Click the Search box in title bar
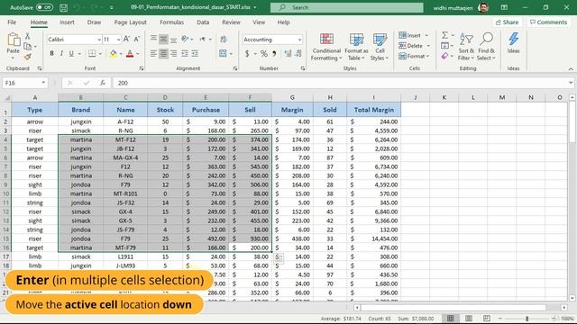This screenshot has width=577, height=324. coord(346,7)
